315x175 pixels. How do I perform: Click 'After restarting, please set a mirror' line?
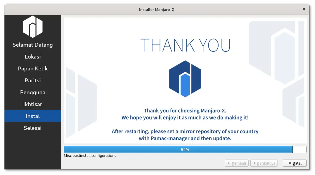(185, 132)
